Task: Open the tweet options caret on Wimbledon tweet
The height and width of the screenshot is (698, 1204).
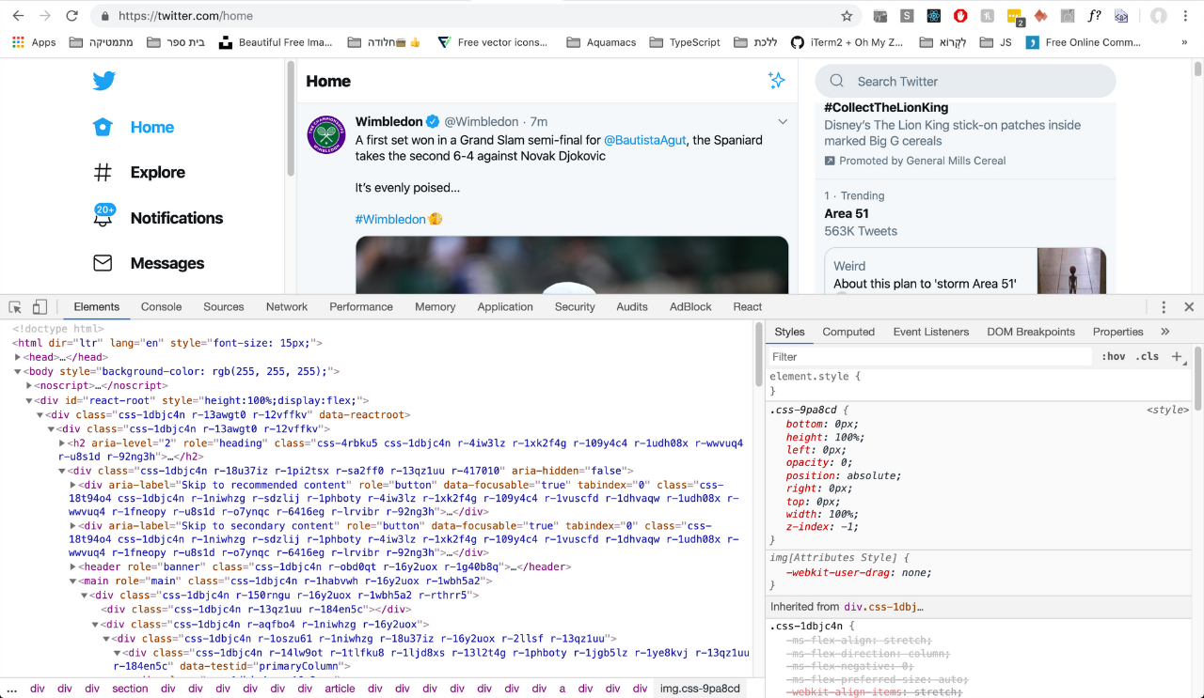Action: 783,121
